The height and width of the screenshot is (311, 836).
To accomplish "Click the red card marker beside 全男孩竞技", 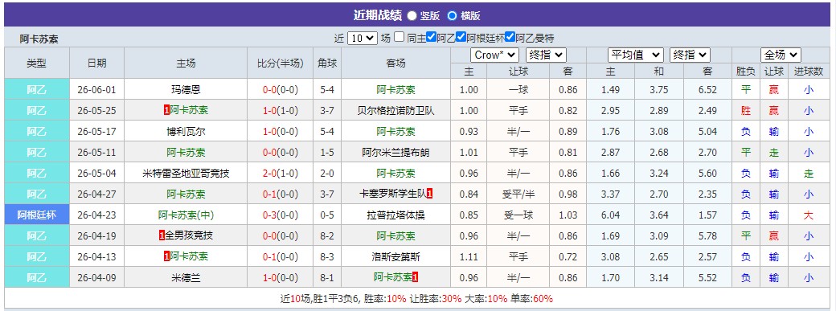I will pyautogui.click(x=162, y=235).
